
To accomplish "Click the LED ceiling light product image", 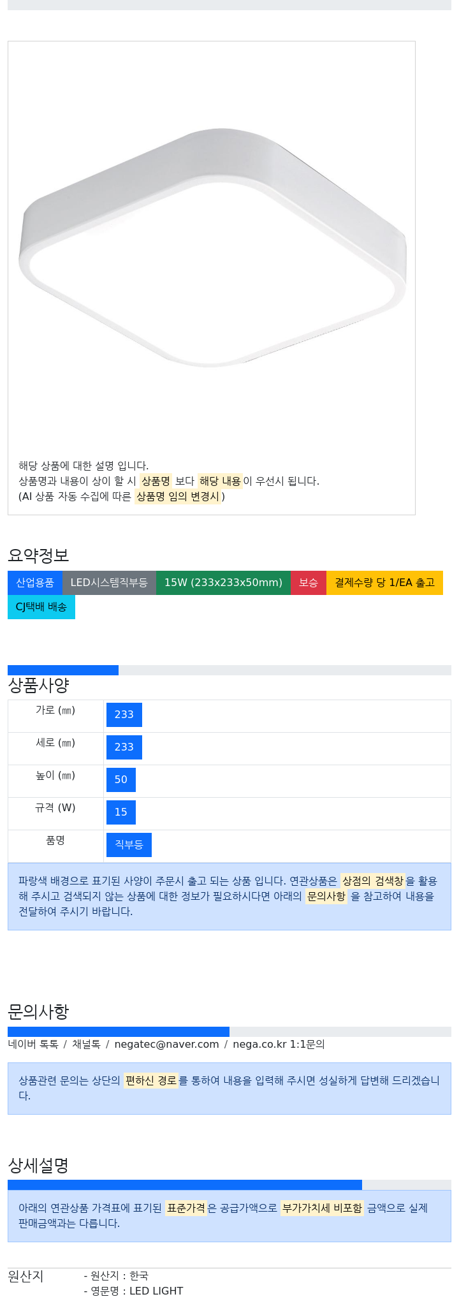I will pyautogui.click(x=212, y=247).
